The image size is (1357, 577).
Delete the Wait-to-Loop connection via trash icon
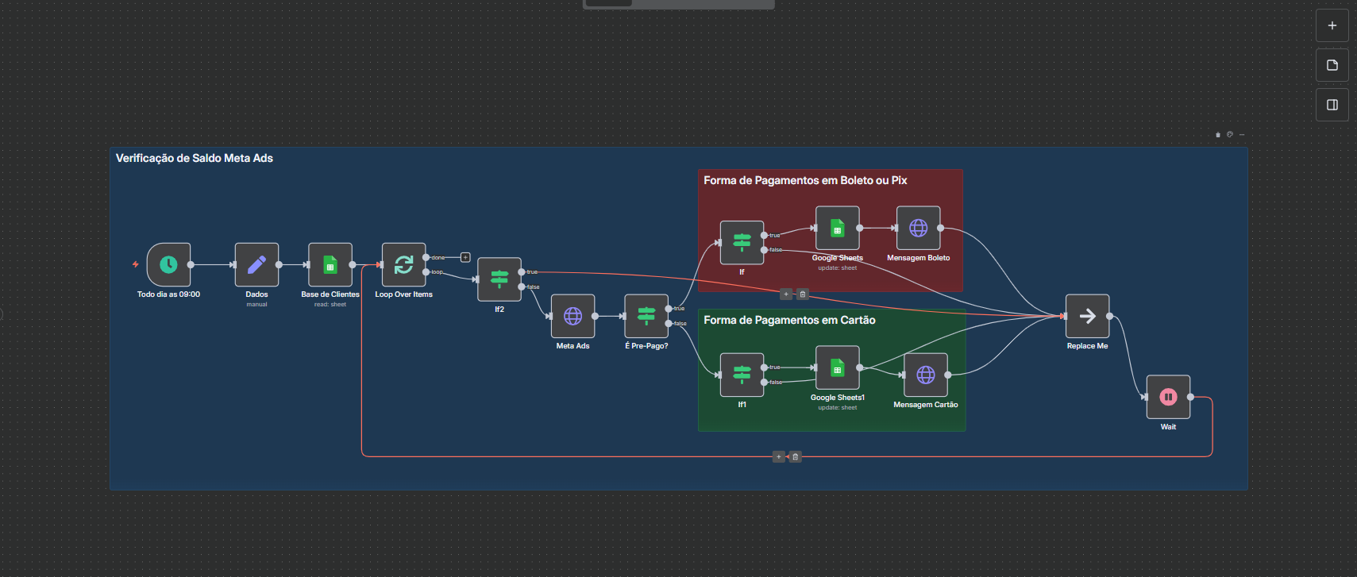(x=796, y=456)
